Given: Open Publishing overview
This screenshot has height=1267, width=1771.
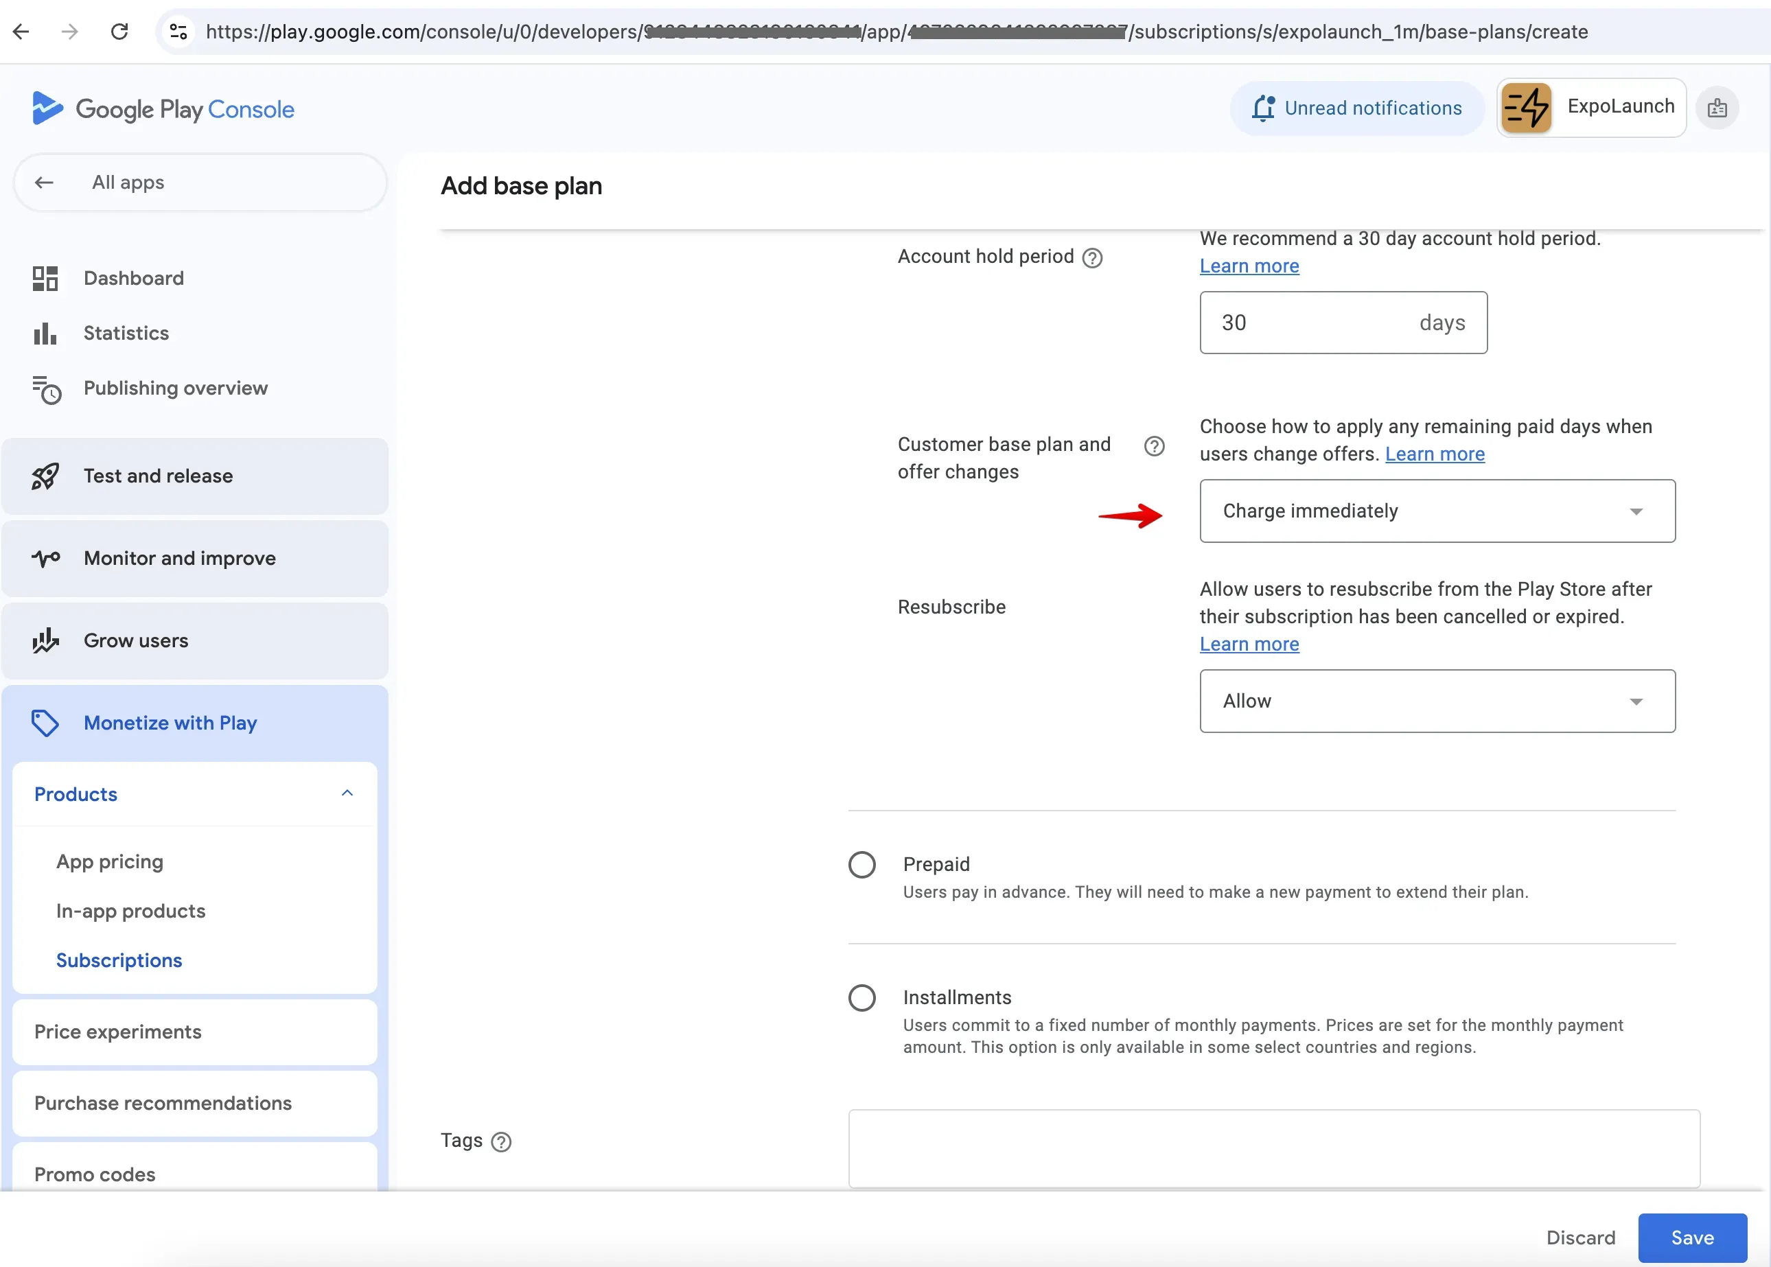Looking at the screenshot, I should coord(176,388).
